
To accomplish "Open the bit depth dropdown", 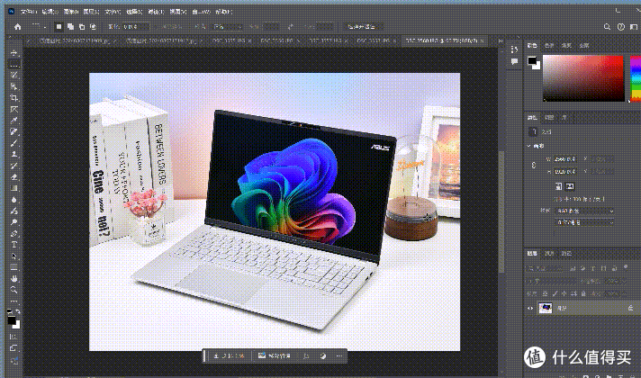I will coord(584,222).
